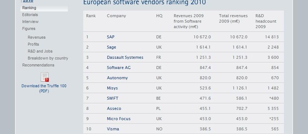308x134 pixels.
Task: Go to the Recommendations page
Action: coord(38,65)
